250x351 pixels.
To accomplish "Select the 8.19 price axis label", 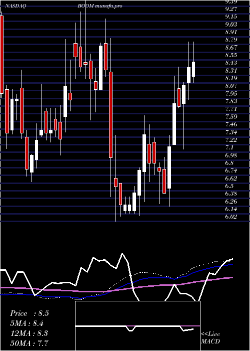I will (231, 78).
